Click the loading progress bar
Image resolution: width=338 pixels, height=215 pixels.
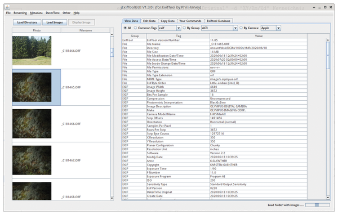point(318,205)
